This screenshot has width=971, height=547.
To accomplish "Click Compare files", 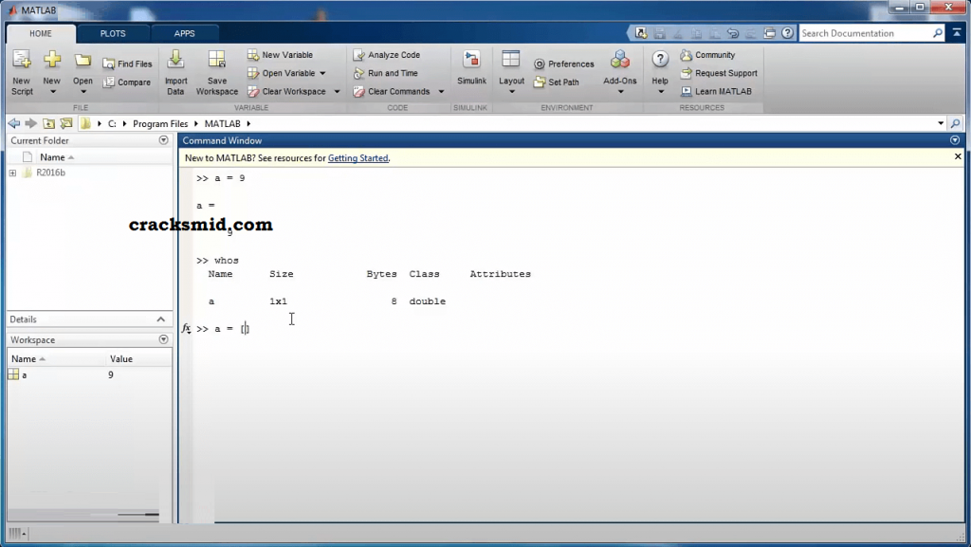I will coord(127,82).
